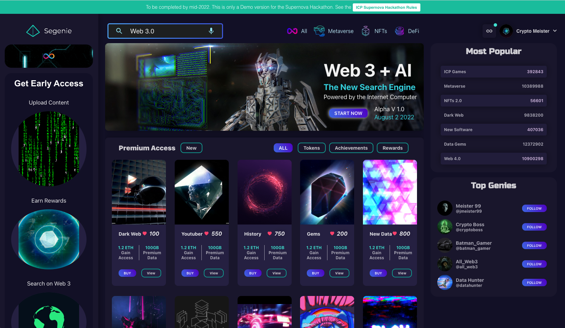Open the History card red ring thumbnail
565x328 pixels.
click(x=265, y=192)
